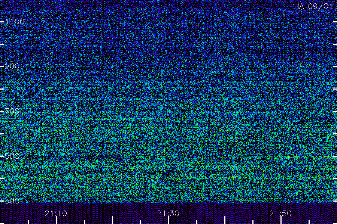Viewport: 337px width, 224px height.
Task: Click the 21:30 time axis label
Action: point(168,213)
